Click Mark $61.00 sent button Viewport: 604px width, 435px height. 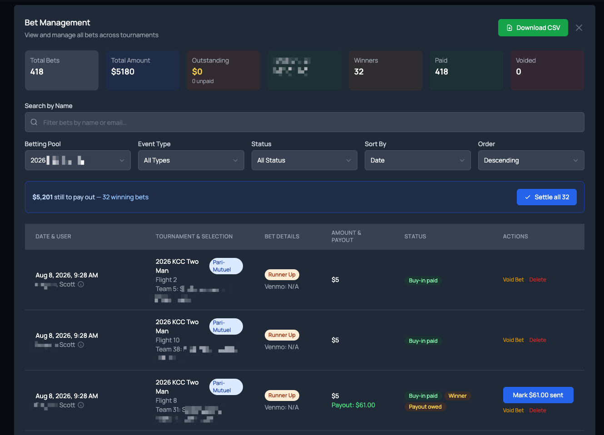(538, 395)
